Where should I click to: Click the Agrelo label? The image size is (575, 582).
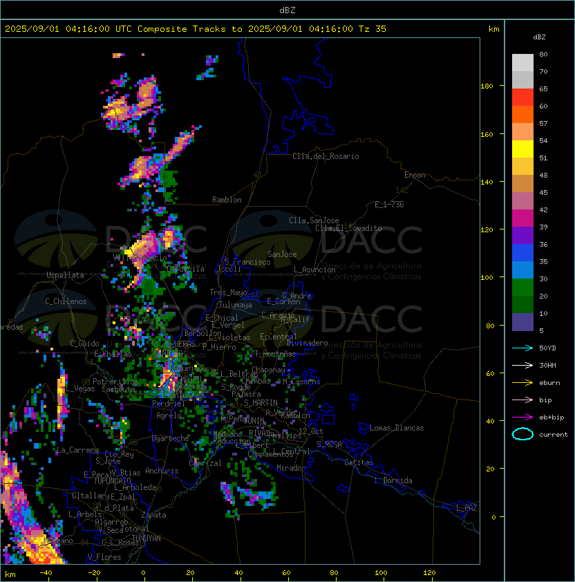169,415
